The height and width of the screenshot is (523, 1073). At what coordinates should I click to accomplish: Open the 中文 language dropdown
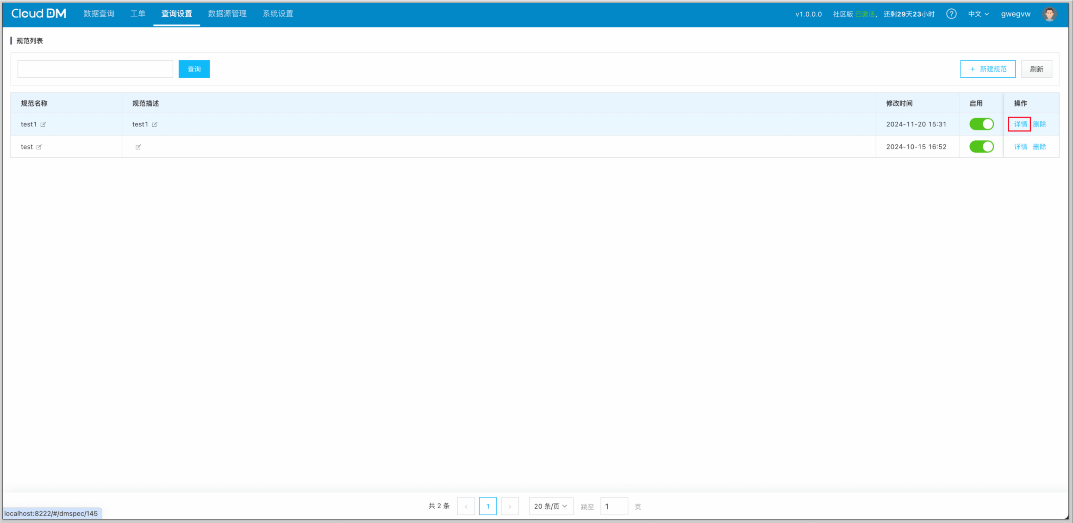pyautogui.click(x=978, y=14)
